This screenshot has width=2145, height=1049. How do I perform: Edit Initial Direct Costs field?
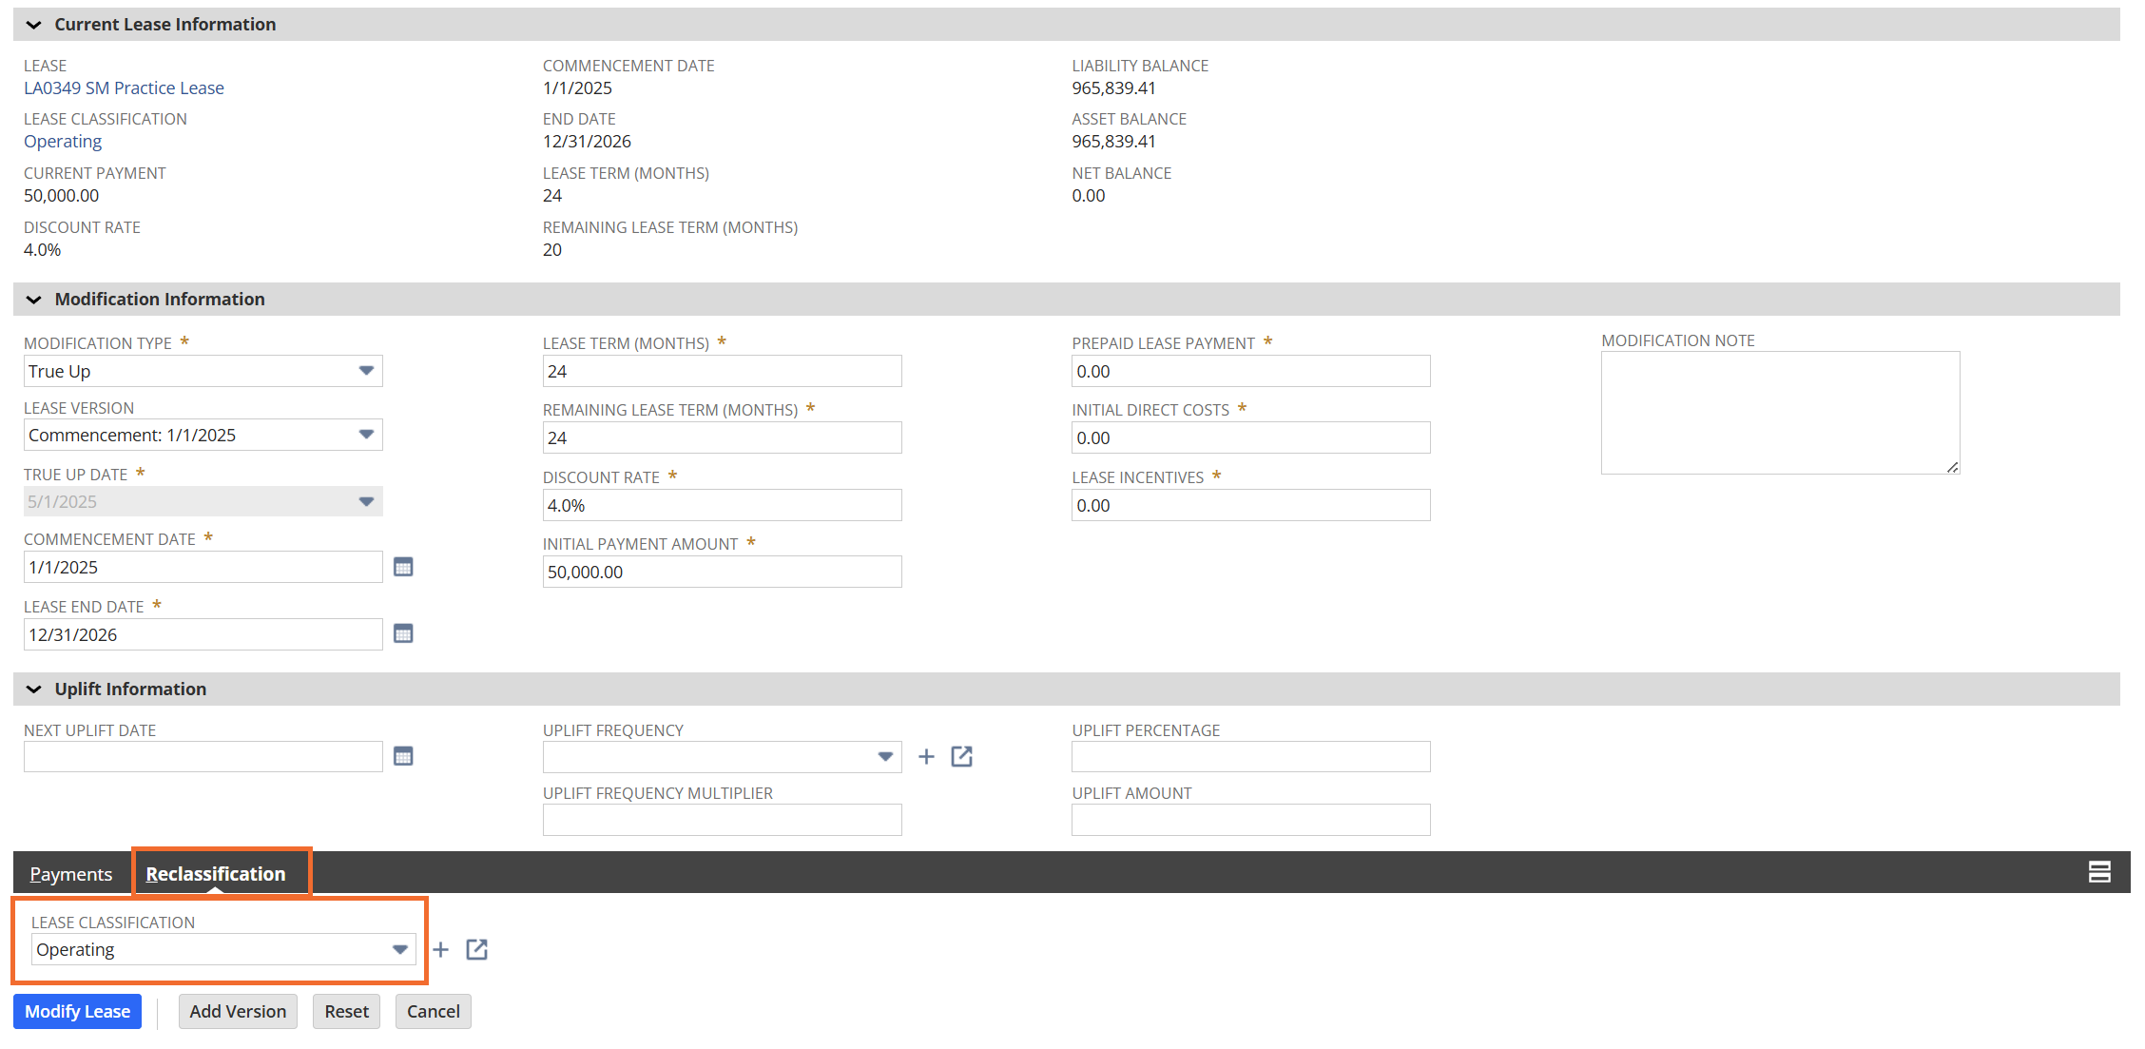(x=1251, y=437)
